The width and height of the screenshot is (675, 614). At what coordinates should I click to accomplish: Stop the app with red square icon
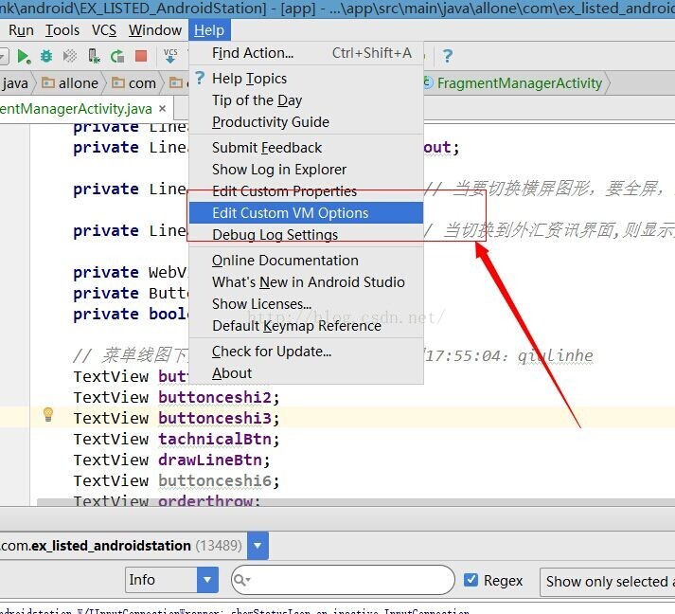(x=141, y=56)
